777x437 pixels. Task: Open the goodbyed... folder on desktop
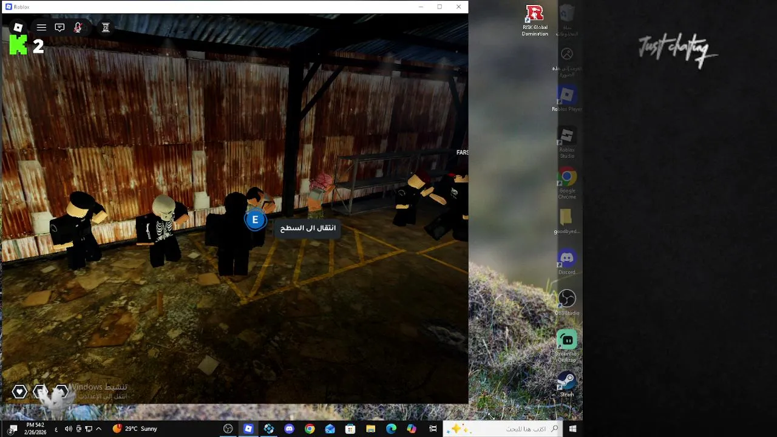click(x=566, y=222)
